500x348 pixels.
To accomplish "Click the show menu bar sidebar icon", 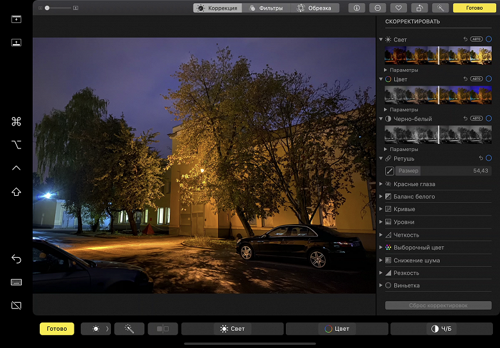I will (16, 19).
